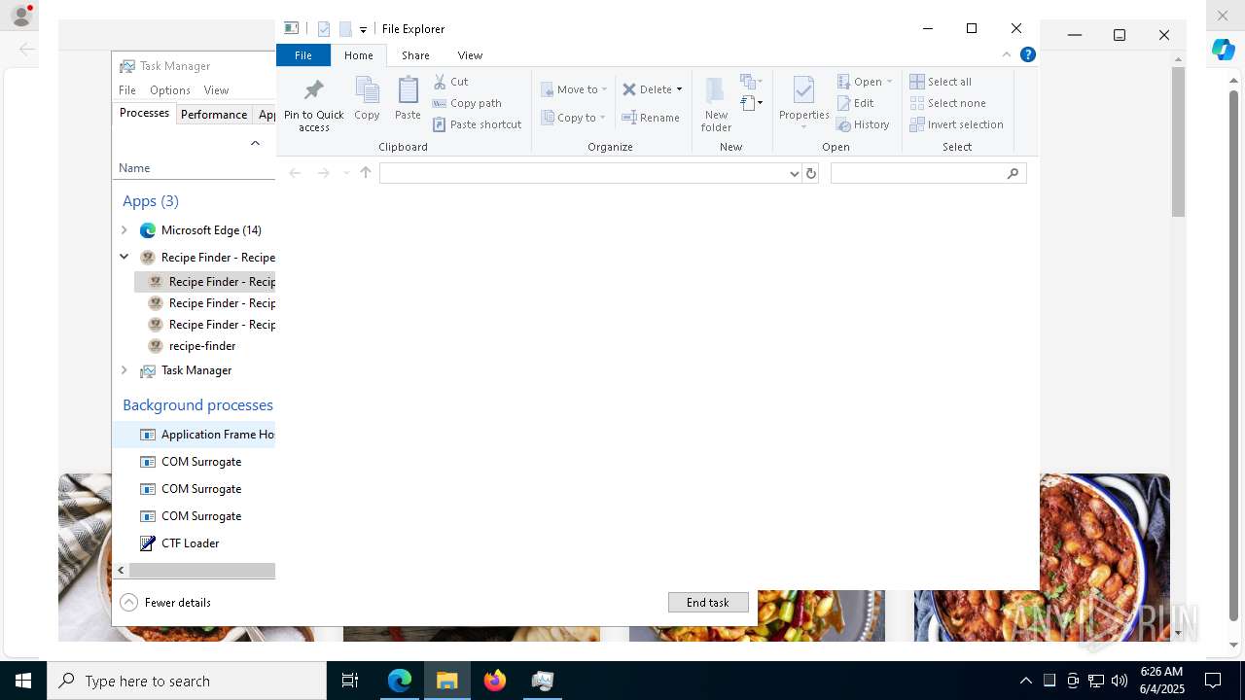1245x700 pixels.
Task: Switch to the Share ribbon tab
Action: click(415, 55)
